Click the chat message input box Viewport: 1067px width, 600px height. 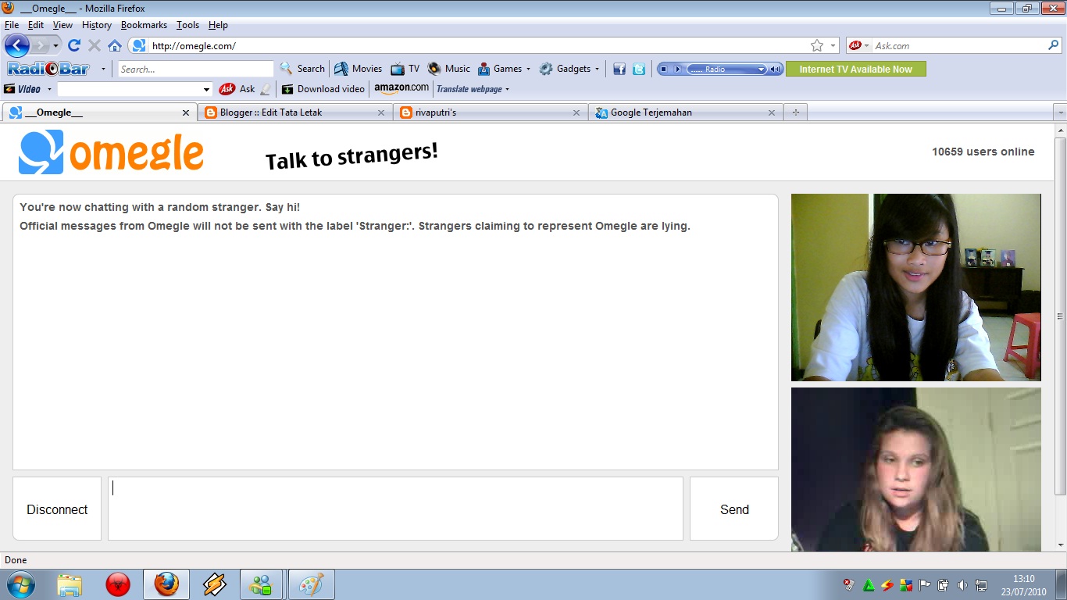coord(395,509)
